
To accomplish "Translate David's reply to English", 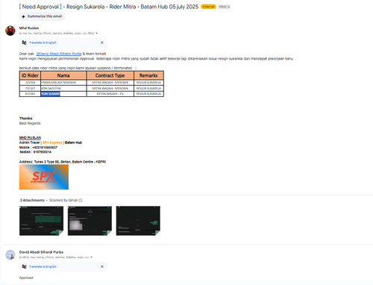I will pyautogui.click(x=43, y=266).
